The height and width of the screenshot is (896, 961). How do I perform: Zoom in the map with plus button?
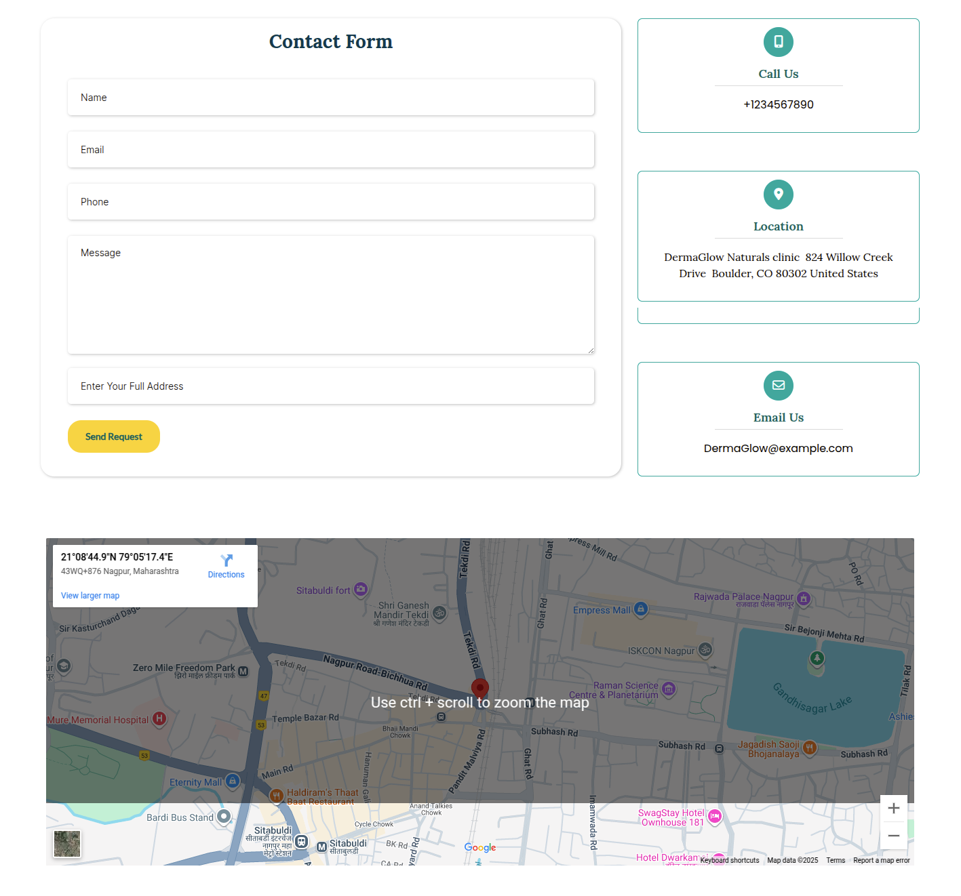coord(893,808)
